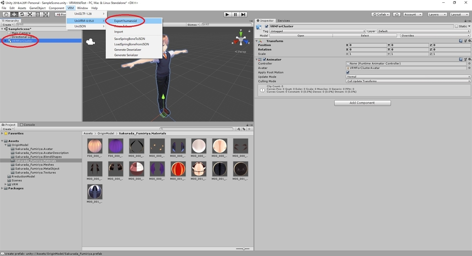Open the Project Create dropdown
The width and height of the screenshot is (472, 256).
pyautogui.click(x=8, y=129)
